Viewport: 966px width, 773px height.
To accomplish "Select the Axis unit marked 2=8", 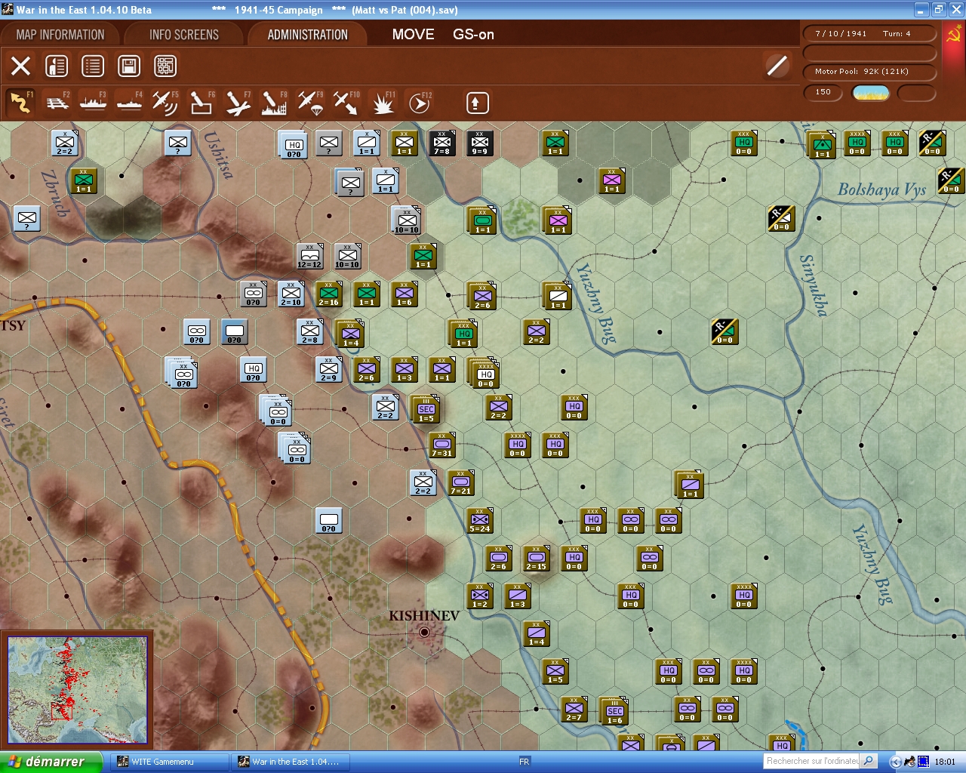I will click(310, 332).
